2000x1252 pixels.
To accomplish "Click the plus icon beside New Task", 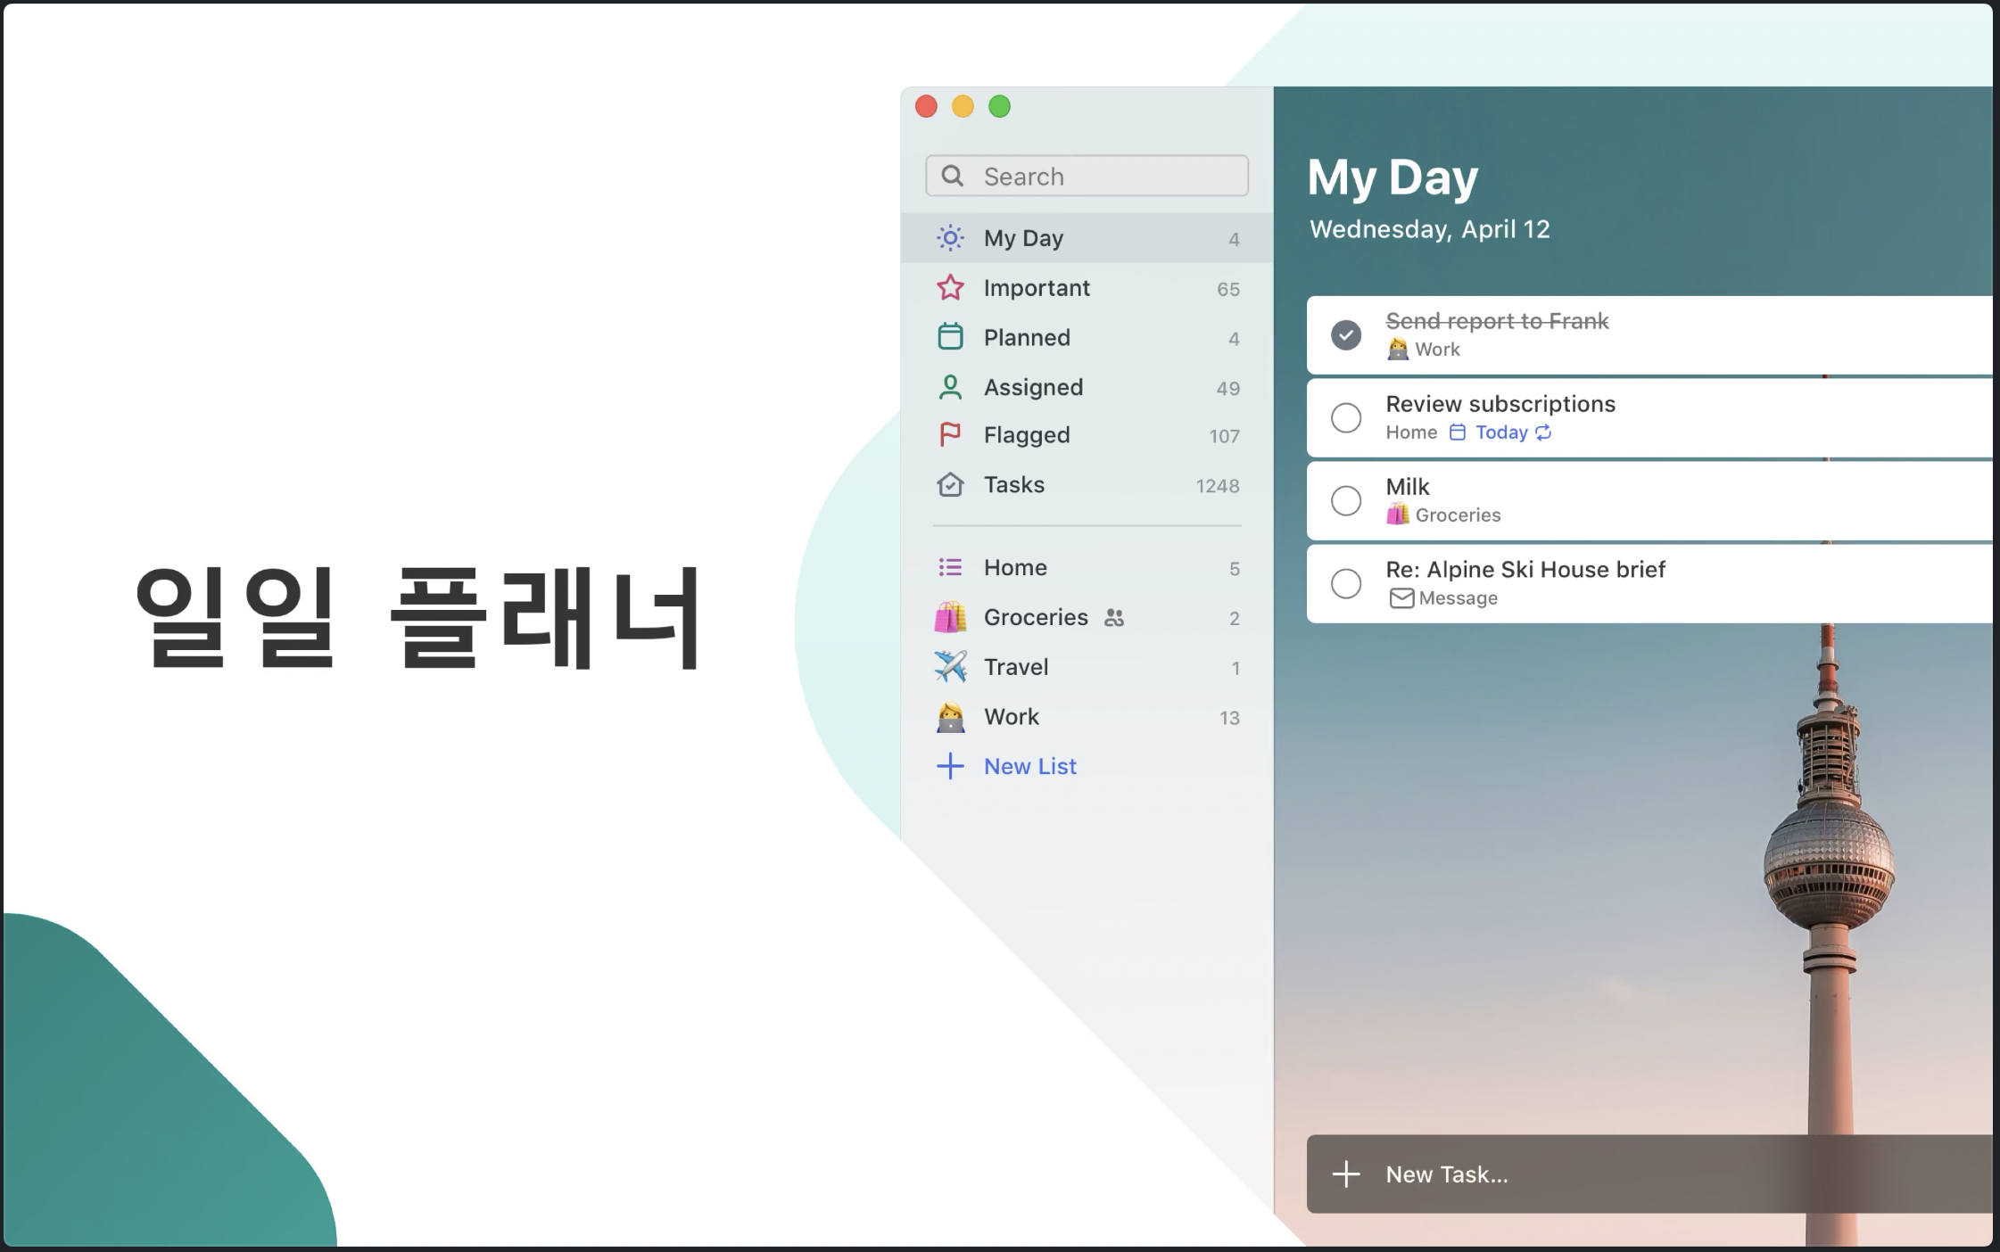I will click(x=1346, y=1174).
